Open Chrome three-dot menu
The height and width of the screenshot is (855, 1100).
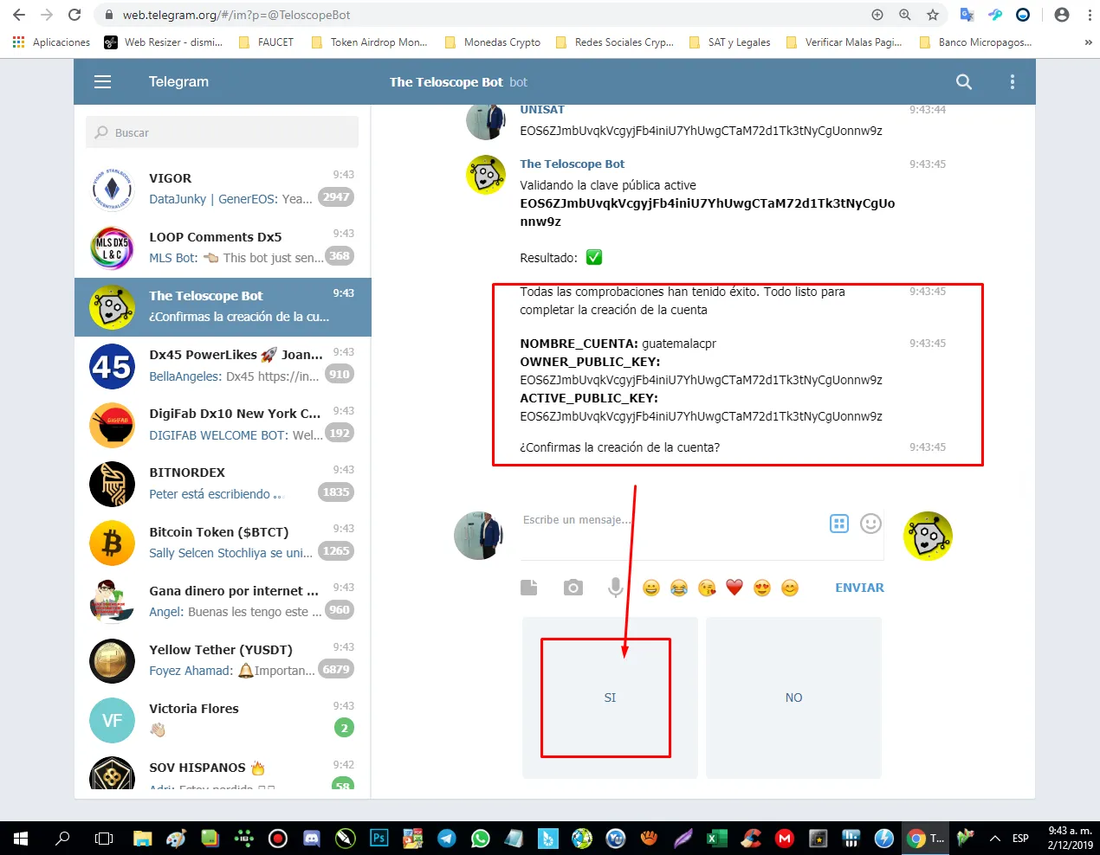(1090, 15)
